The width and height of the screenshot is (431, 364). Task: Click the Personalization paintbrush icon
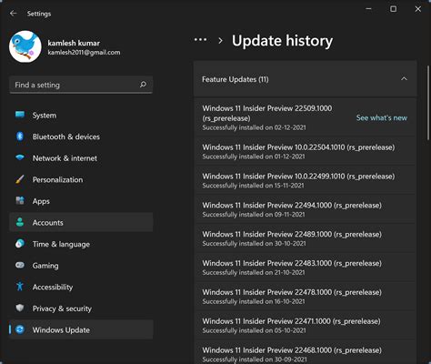(x=20, y=179)
